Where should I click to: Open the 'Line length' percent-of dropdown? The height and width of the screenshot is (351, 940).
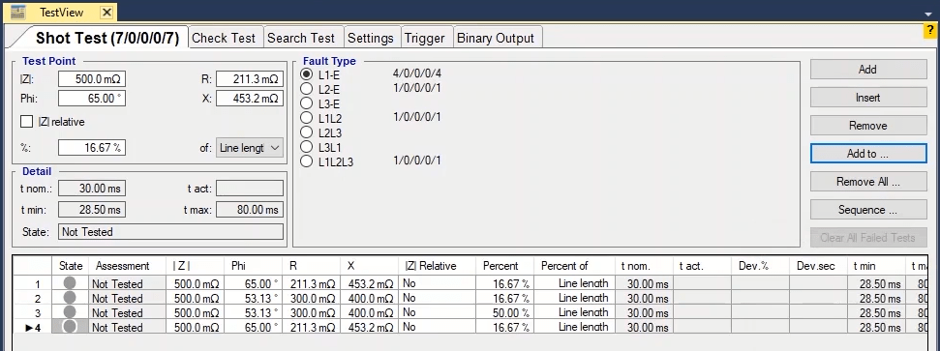tap(250, 147)
